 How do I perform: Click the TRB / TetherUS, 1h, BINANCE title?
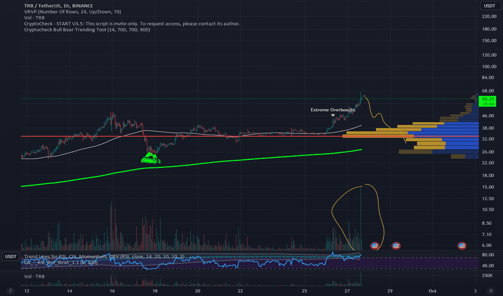[59, 6]
